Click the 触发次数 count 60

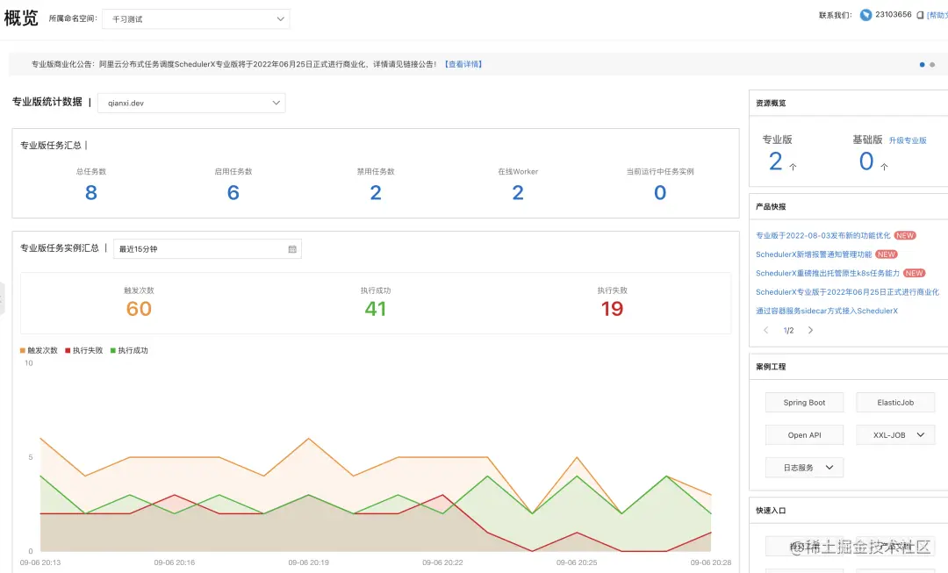(139, 309)
